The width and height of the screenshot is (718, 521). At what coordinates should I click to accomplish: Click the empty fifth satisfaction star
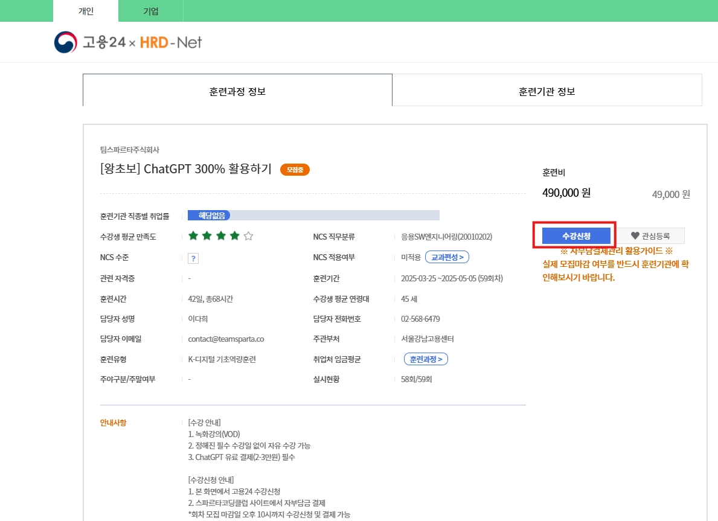point(248,236)
